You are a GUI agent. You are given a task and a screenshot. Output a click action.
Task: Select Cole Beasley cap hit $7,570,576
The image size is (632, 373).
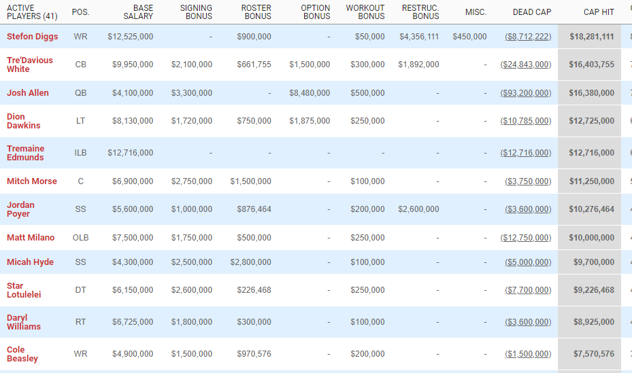[x=594, y=354]
